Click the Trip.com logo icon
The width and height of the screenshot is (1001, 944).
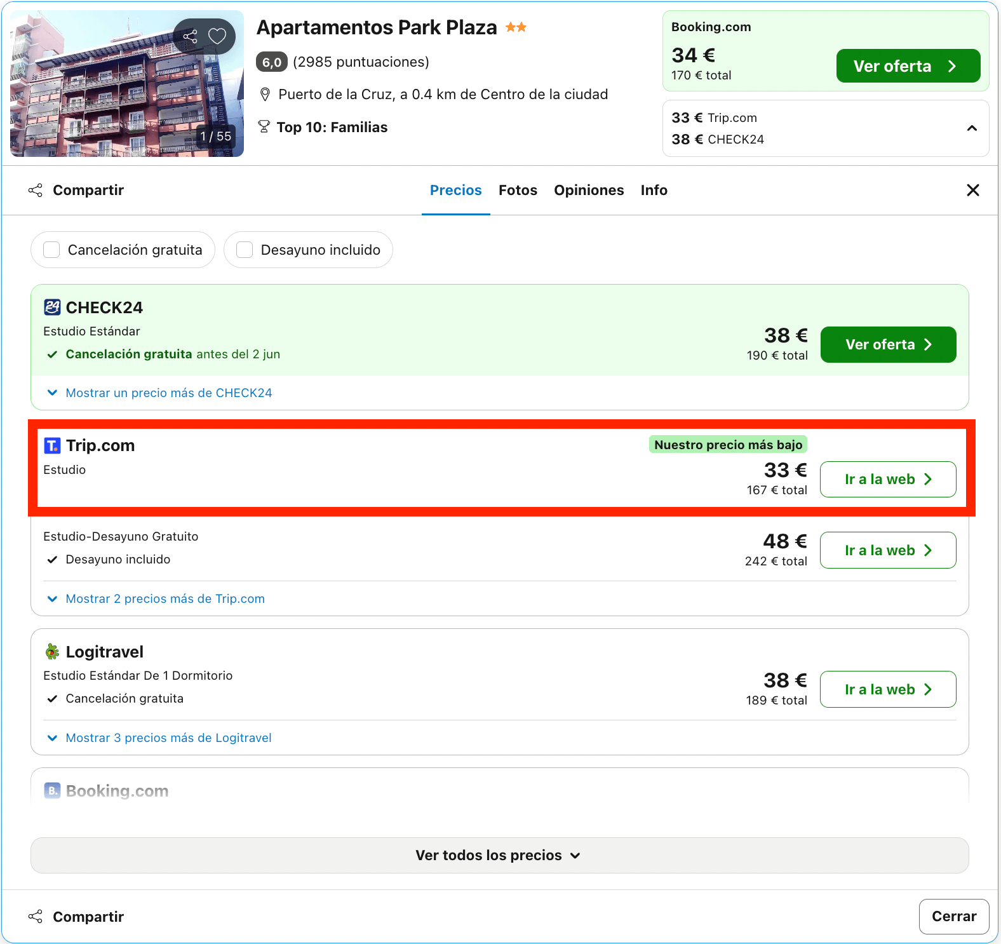(x=52, y=446)
